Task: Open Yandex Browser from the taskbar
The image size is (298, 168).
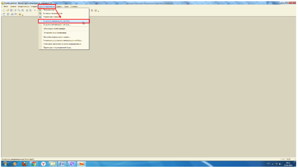Action: [x=43, y=164]
